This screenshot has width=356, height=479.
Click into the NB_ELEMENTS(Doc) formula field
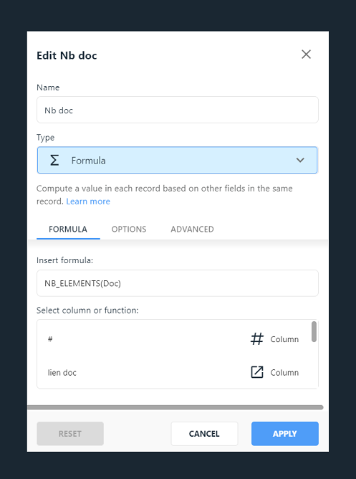tap(178, 283)
